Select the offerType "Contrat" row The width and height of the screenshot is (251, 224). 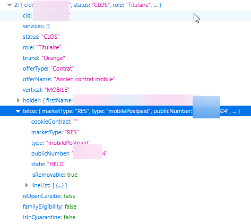125,68
